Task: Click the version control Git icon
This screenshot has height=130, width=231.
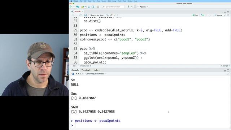Action: pyautogui.click(x=128, y=7)
